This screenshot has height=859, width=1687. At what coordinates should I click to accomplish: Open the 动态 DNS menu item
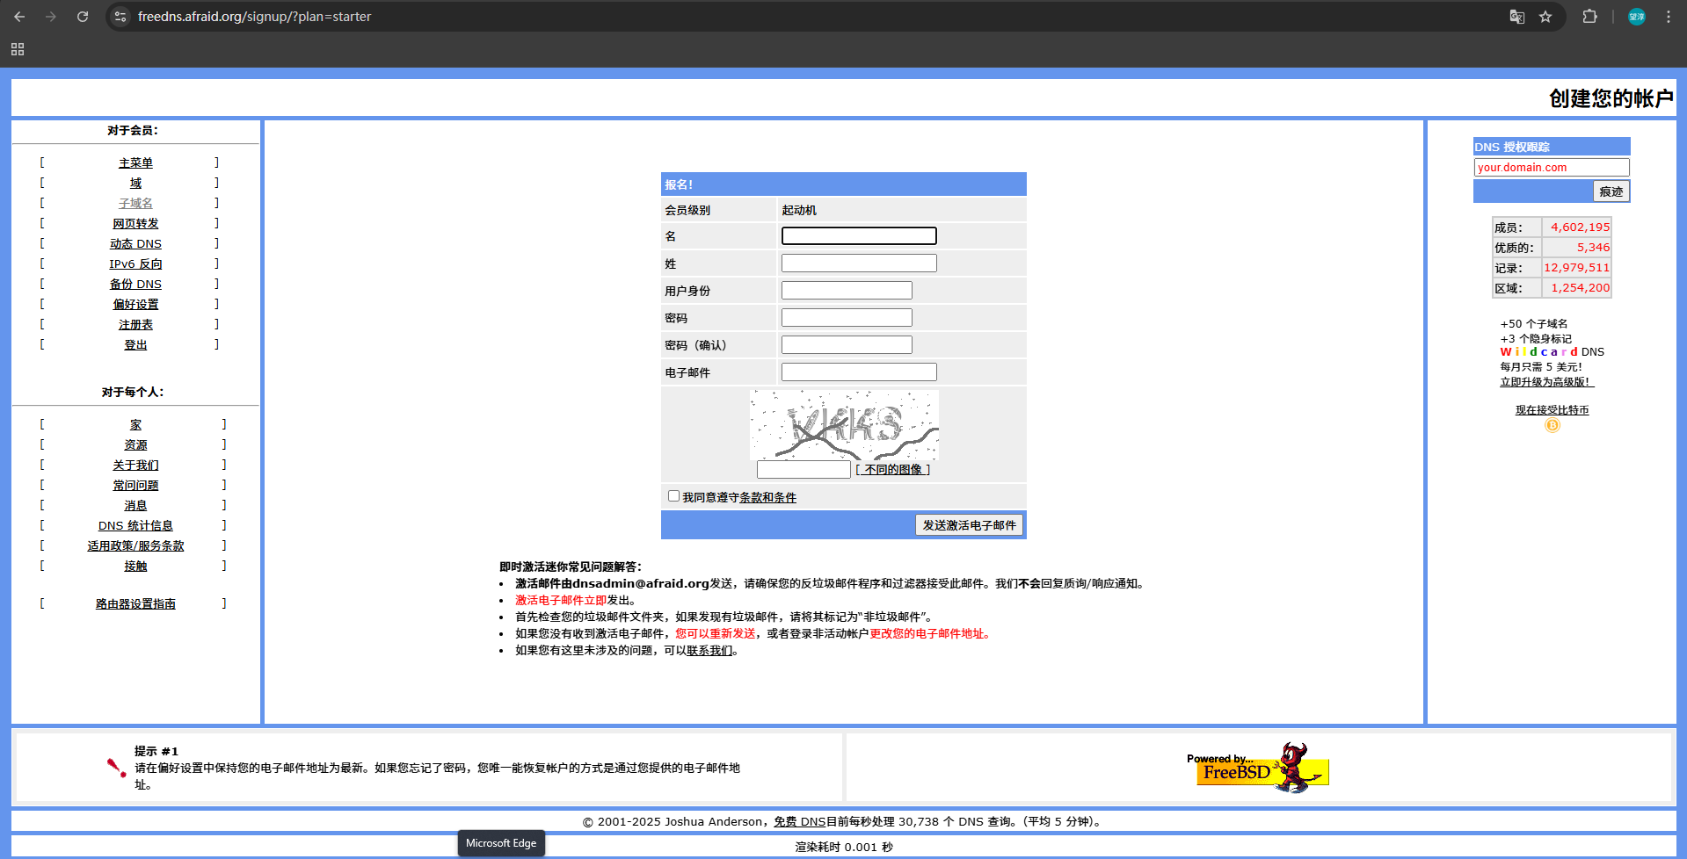pos(135,244)
